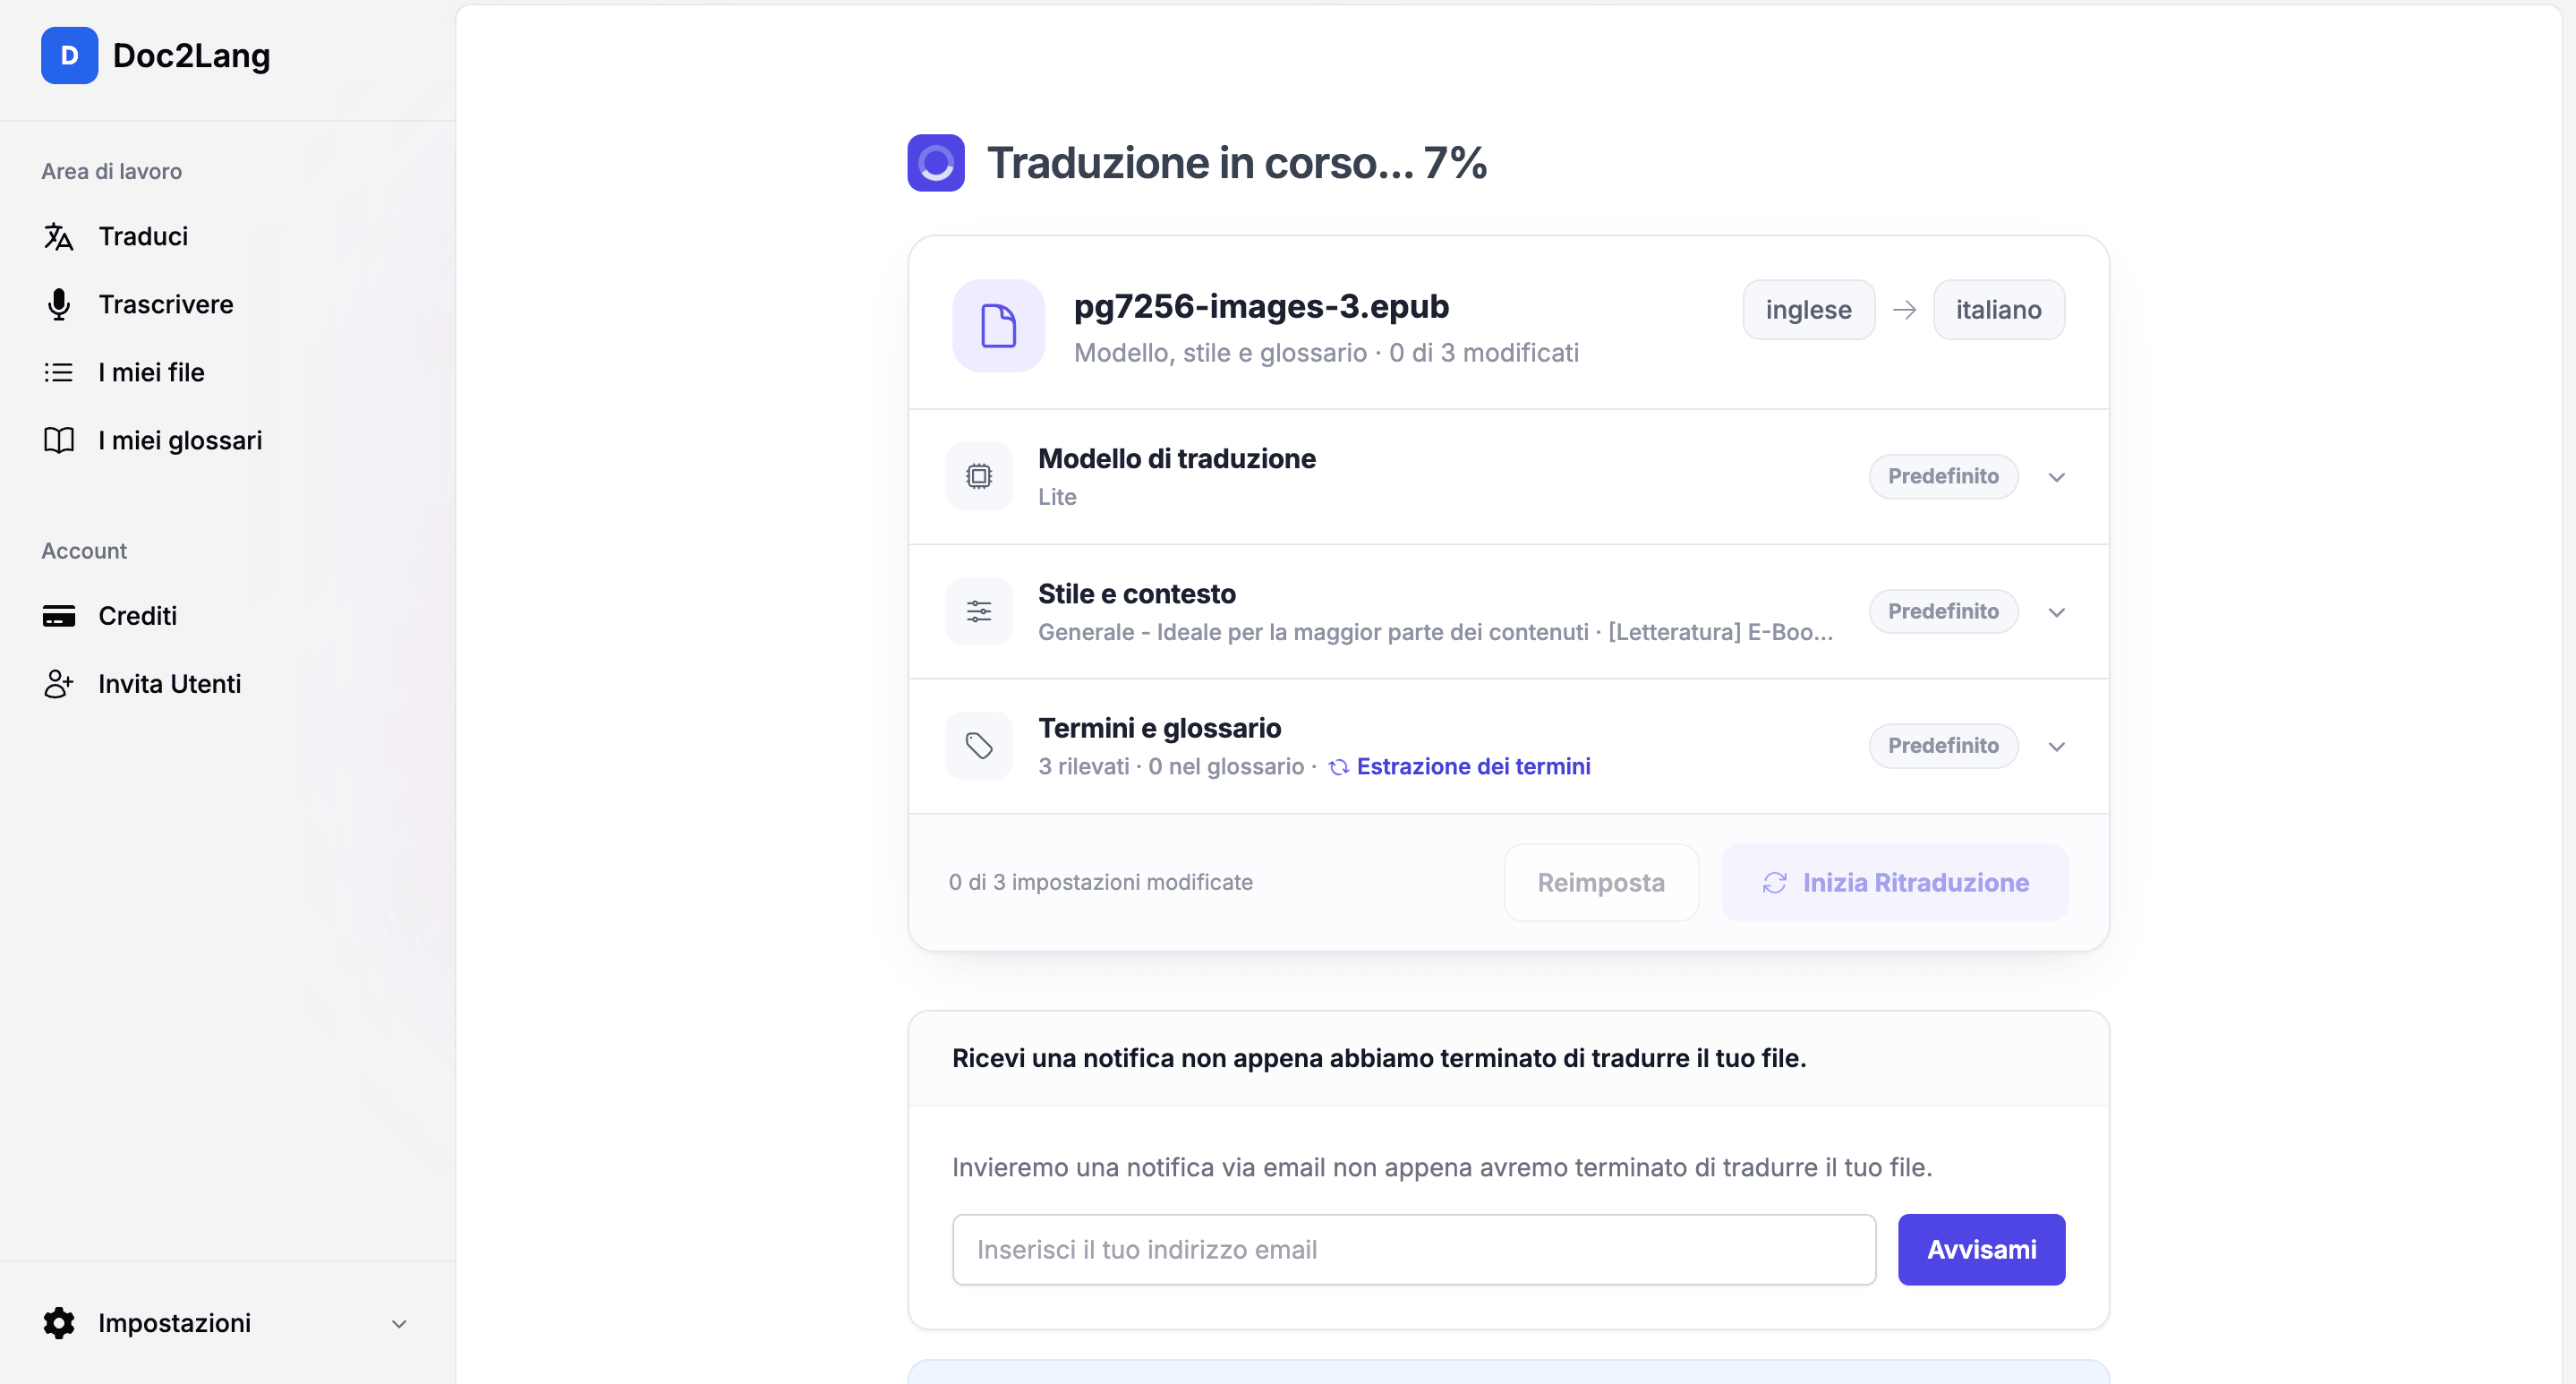Viewport: 2576px width, 1384px height.
Task: Click Predefinito badge for Termini e glossario
Action: [x=1942, y=745]
